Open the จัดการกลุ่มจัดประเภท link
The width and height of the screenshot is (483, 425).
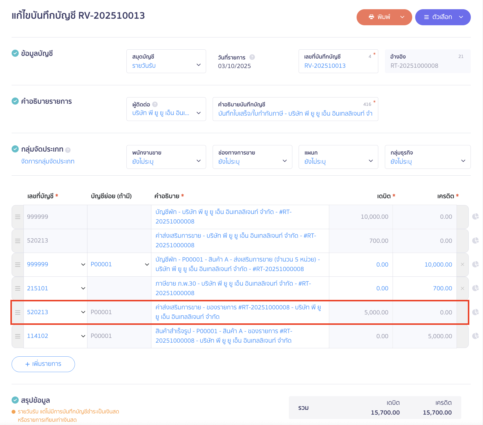[48, 161]
